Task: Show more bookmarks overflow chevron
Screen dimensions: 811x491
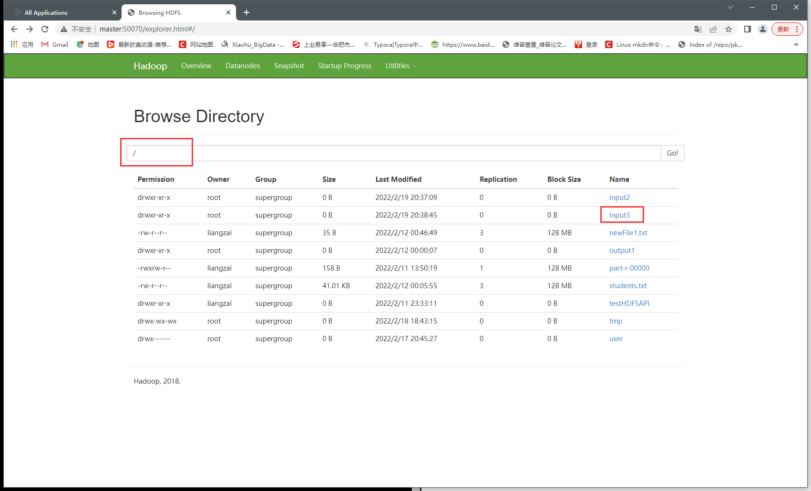Action: [796, 44]
